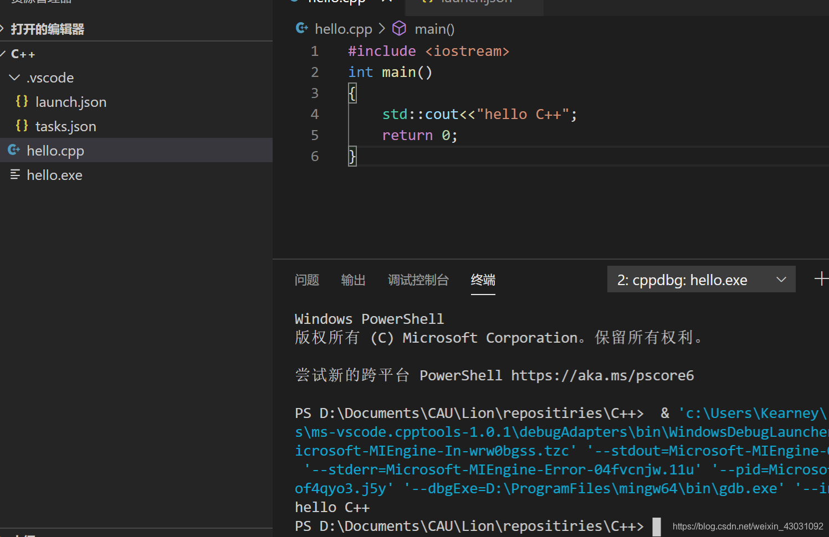This screenshot has width=829, height=537.
Task: Click line number 4 in the gutter
Action: [315, 114]
